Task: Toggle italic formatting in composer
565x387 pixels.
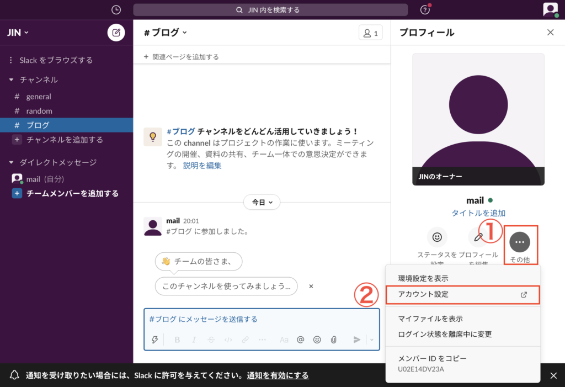Action: pyautogui.click(x=194, y=340)
